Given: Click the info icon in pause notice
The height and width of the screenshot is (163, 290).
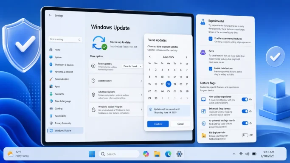Looking at the screenshot, I should [151, 109].
